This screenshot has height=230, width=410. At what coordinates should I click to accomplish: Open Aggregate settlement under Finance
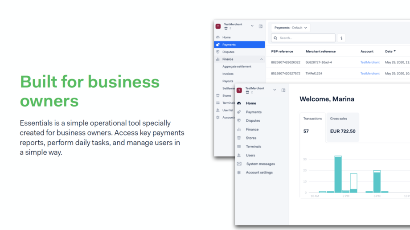coord(237,66)
